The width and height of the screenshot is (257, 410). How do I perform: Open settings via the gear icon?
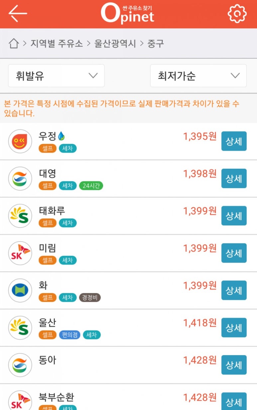(x=237, y=14)
